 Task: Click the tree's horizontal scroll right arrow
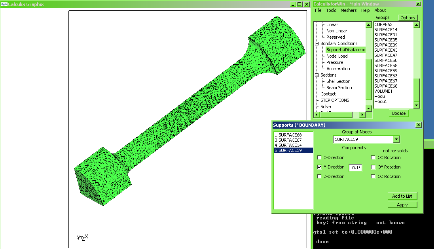(362, 115)
